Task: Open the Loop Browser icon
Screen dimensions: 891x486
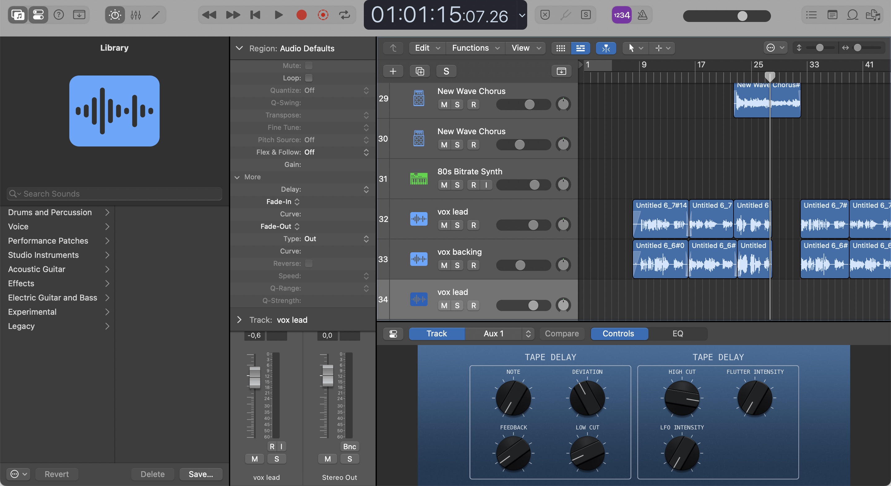Action: click(x=852, y=15)
